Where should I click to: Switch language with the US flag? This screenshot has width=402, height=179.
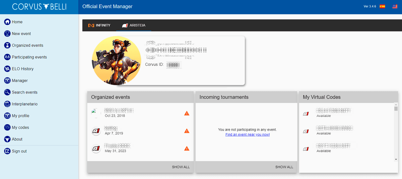click(x=395, y=6)
